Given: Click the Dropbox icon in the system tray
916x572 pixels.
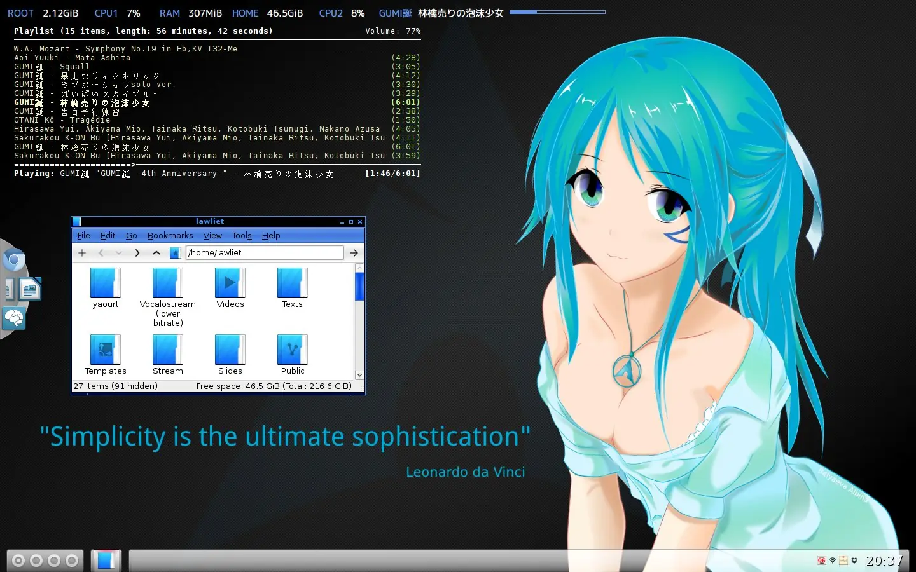Looking at the screenshot, I should point(855,561).
